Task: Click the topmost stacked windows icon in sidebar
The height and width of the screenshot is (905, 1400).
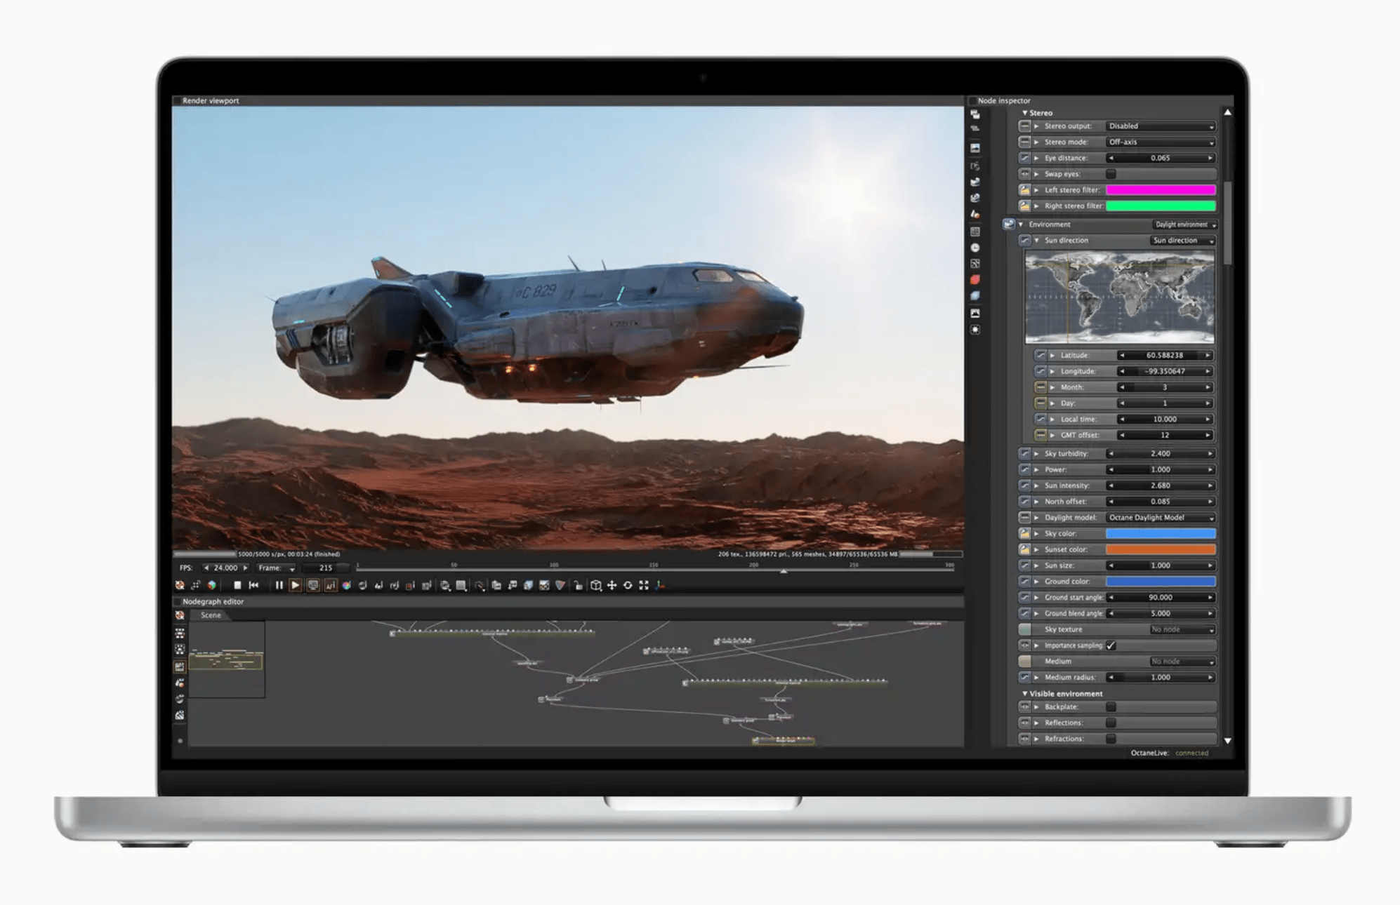Action: tap(975, 114)
